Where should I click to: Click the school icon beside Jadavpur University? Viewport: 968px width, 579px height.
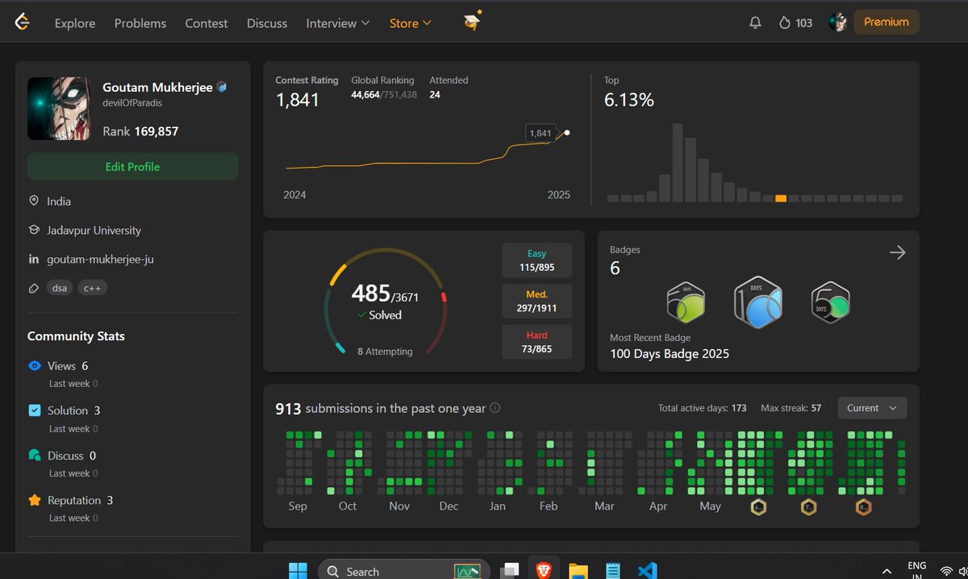[34, 230]
